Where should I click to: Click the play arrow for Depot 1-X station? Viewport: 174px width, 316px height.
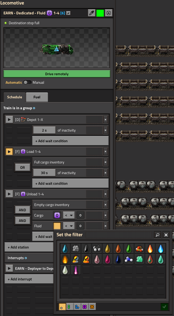click(9, 120)
